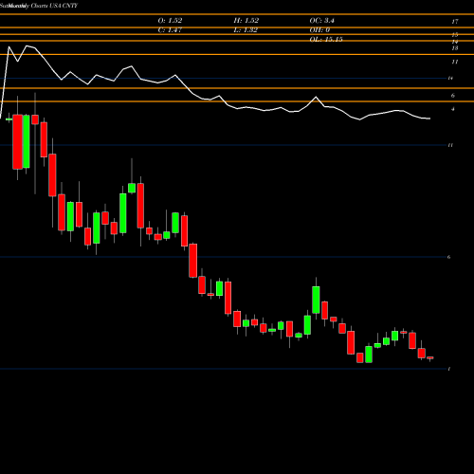The height and width of the screenshot is (474, 474).
Task: Select the high value H: 1.52
Action: point(246,21)
